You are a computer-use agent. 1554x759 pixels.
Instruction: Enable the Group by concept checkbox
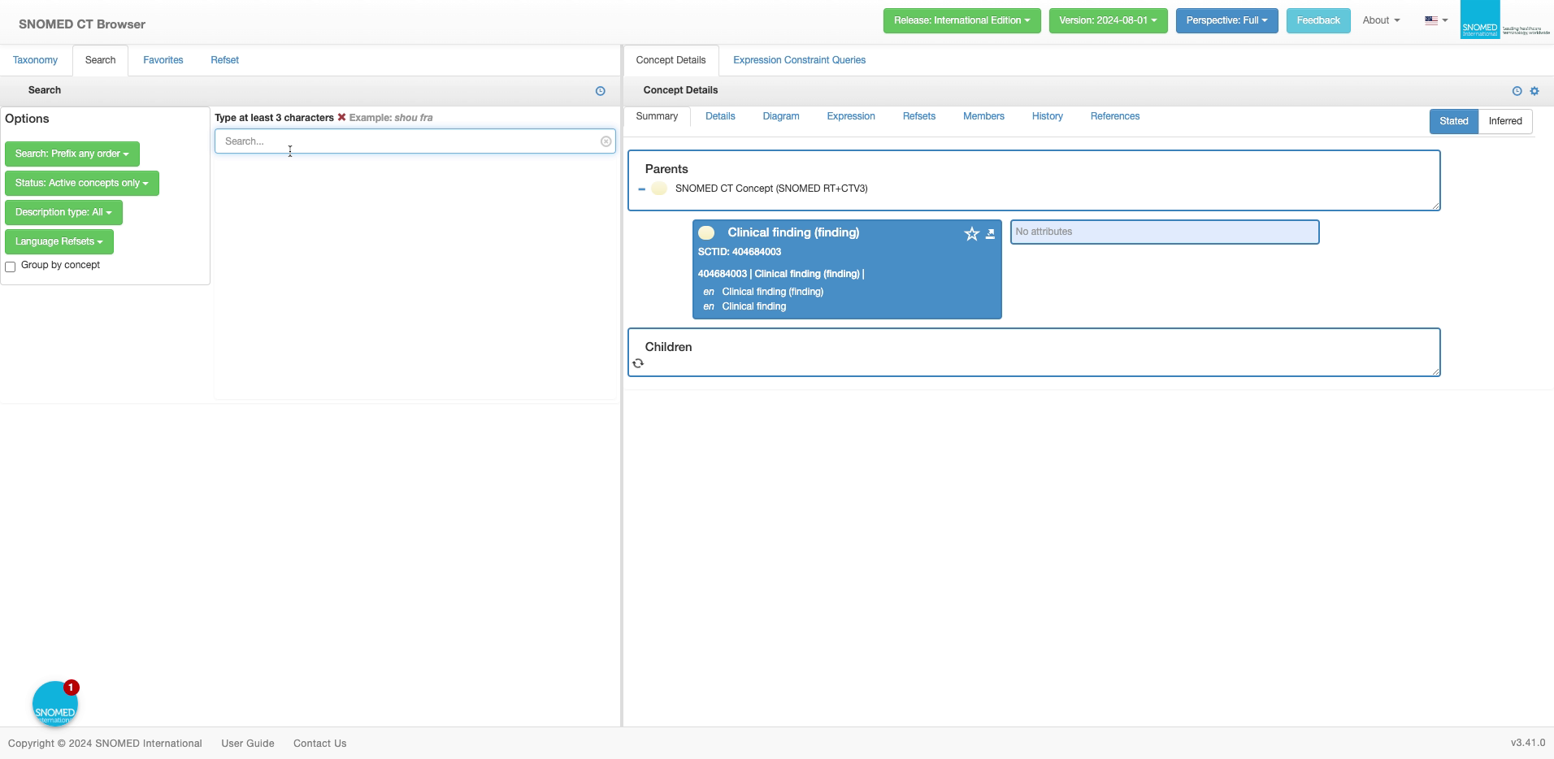11,267
